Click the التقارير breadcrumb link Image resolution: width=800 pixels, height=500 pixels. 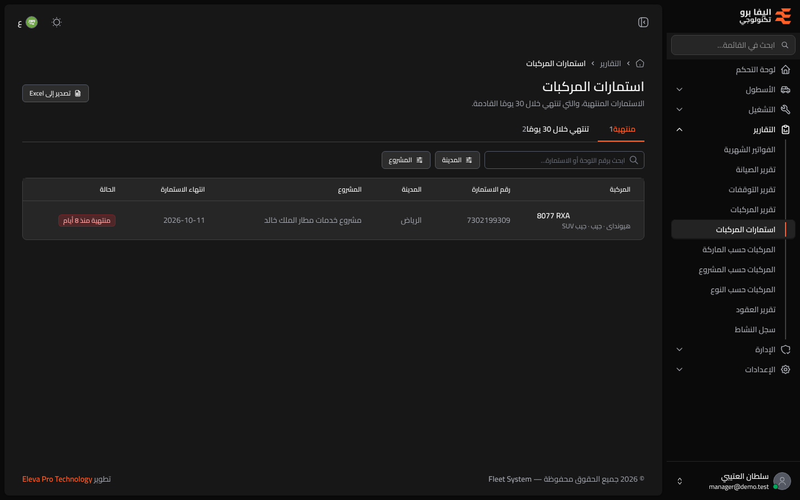click(611, 63)
